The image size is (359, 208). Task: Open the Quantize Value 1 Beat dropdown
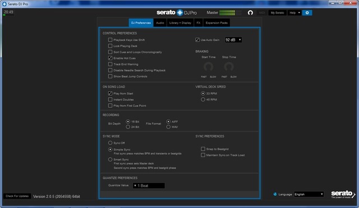149,186
